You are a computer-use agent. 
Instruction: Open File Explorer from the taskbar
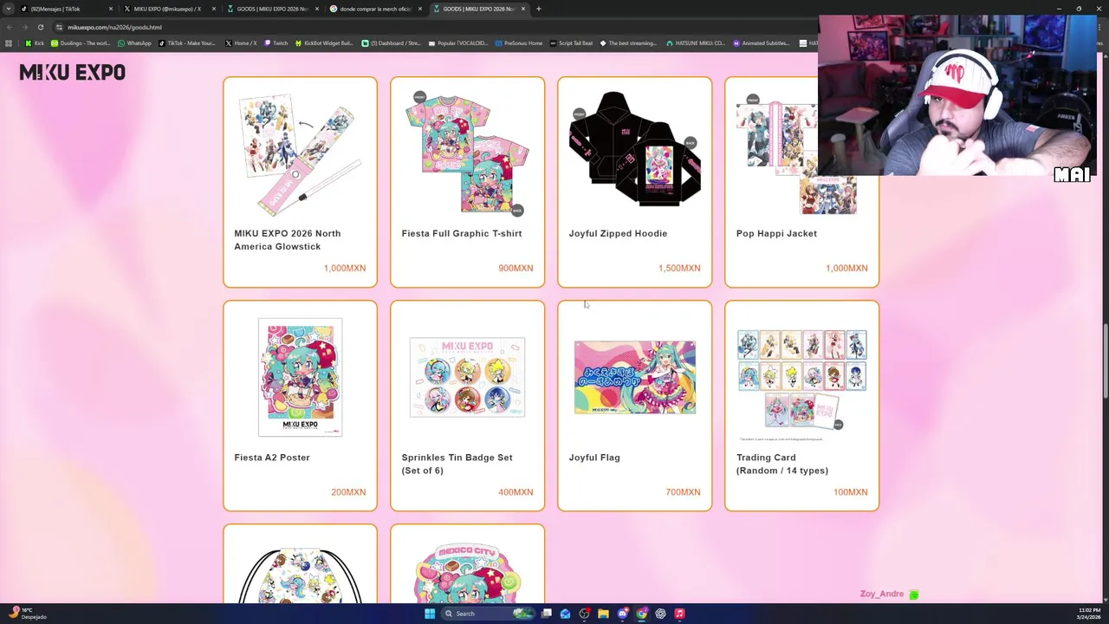pos(603,614)
